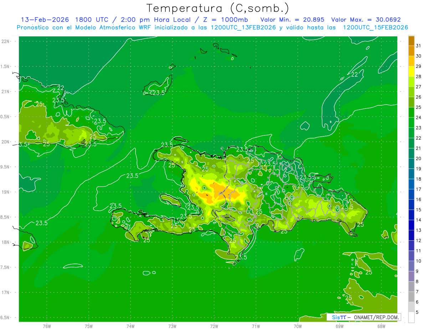This screenshot has width=428, height=331.
Task: Click the dark orange swatch above legend 31
Action: coord(411,40)
